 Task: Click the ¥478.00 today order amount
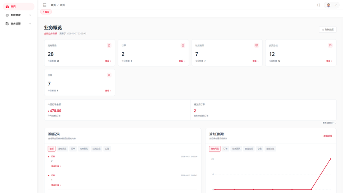(54, 111)
